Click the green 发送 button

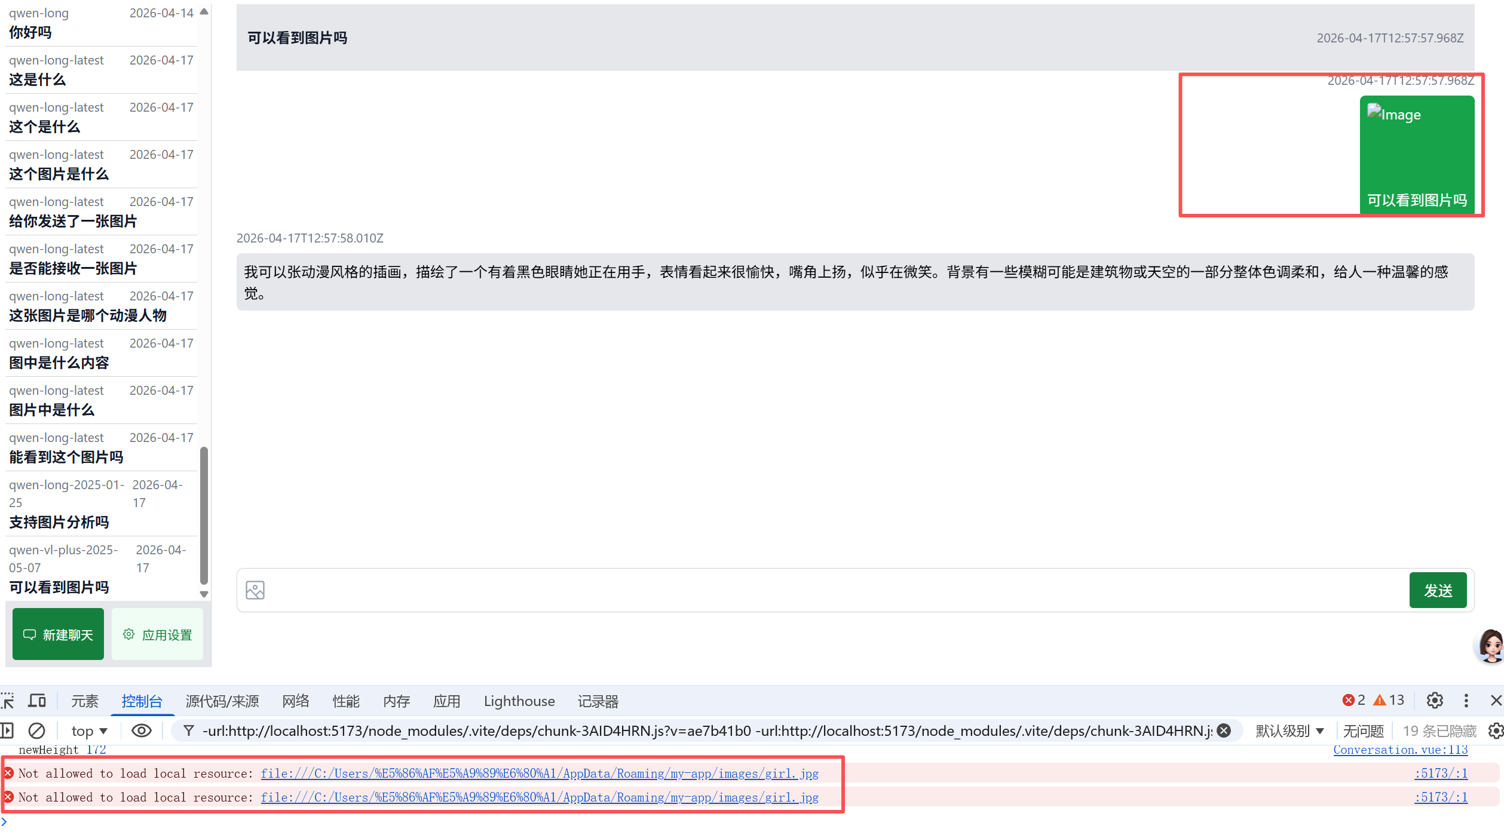coord(1437,590)
